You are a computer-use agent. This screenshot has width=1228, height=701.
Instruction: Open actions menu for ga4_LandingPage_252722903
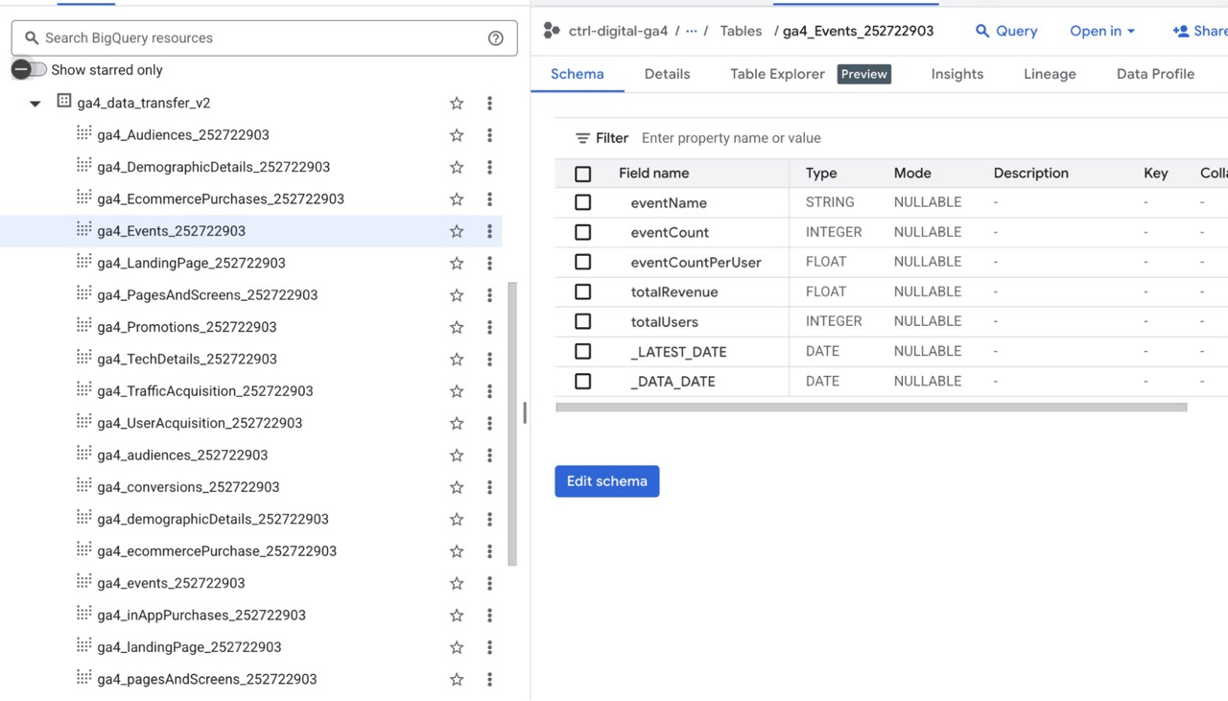(489, 263)
